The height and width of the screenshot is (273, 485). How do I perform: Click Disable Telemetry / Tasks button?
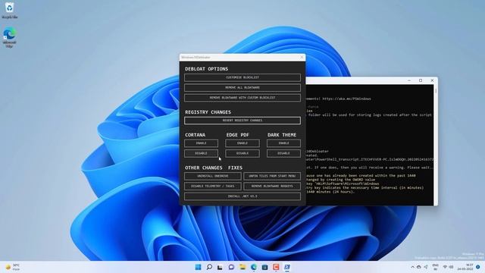pos(213,186)
